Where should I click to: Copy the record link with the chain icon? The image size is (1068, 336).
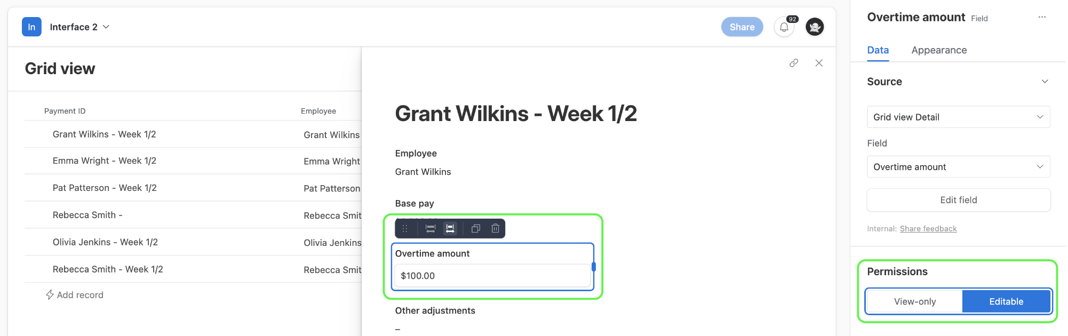[794, 63]
